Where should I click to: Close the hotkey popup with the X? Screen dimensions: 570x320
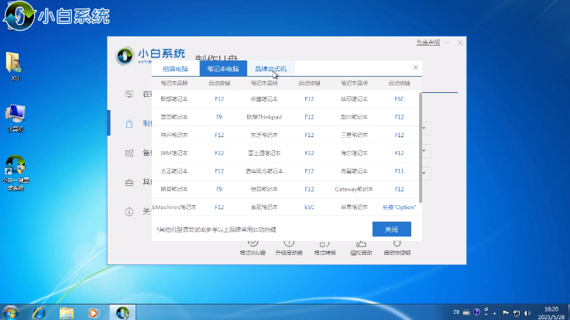415,68
